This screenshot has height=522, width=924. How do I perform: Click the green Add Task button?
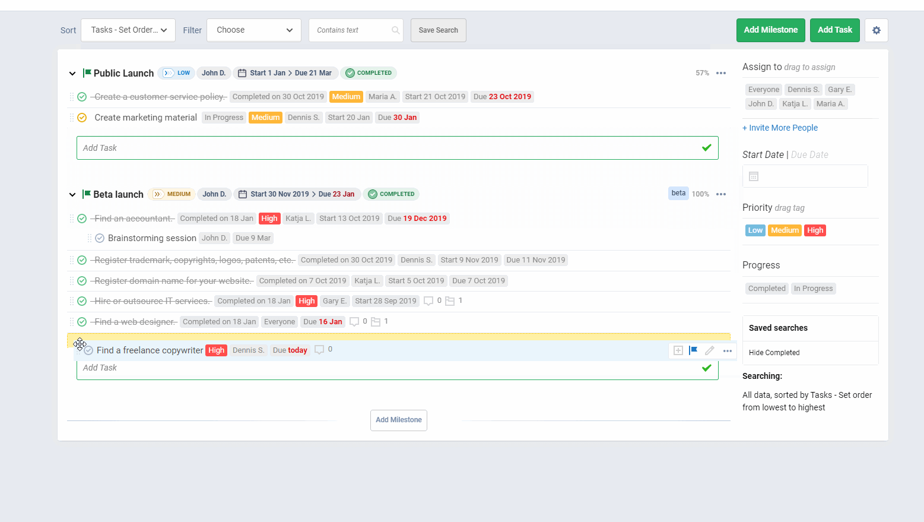tap(835, 30)
